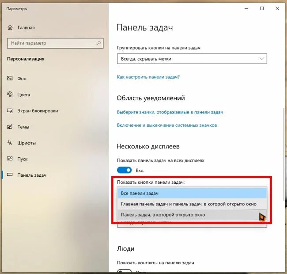The width and height of the screenshot is (287, 274).
Task: Click the vertical scrollbar of settings page
Action: click(x=284, y=154)
